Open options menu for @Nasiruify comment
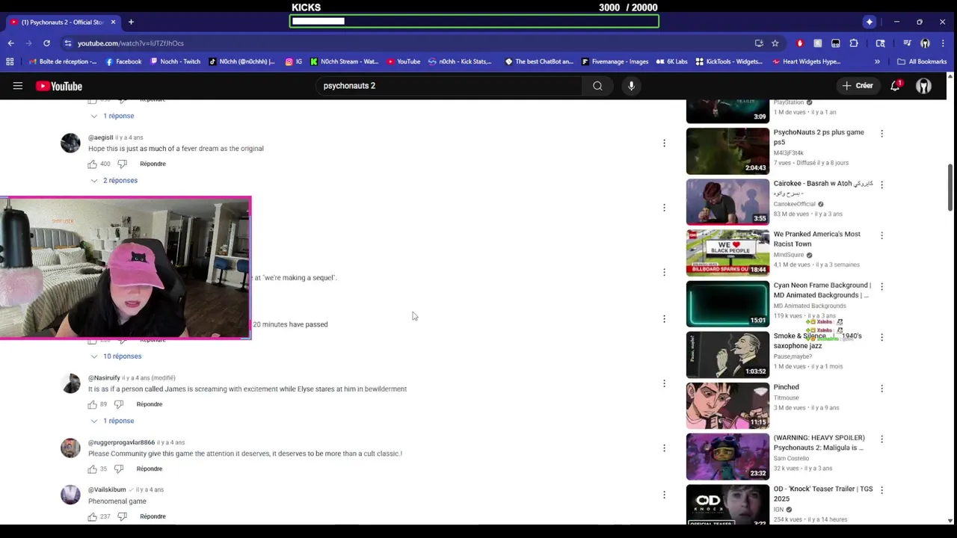This screenshot has height=538, width=957. click(664, 383)
